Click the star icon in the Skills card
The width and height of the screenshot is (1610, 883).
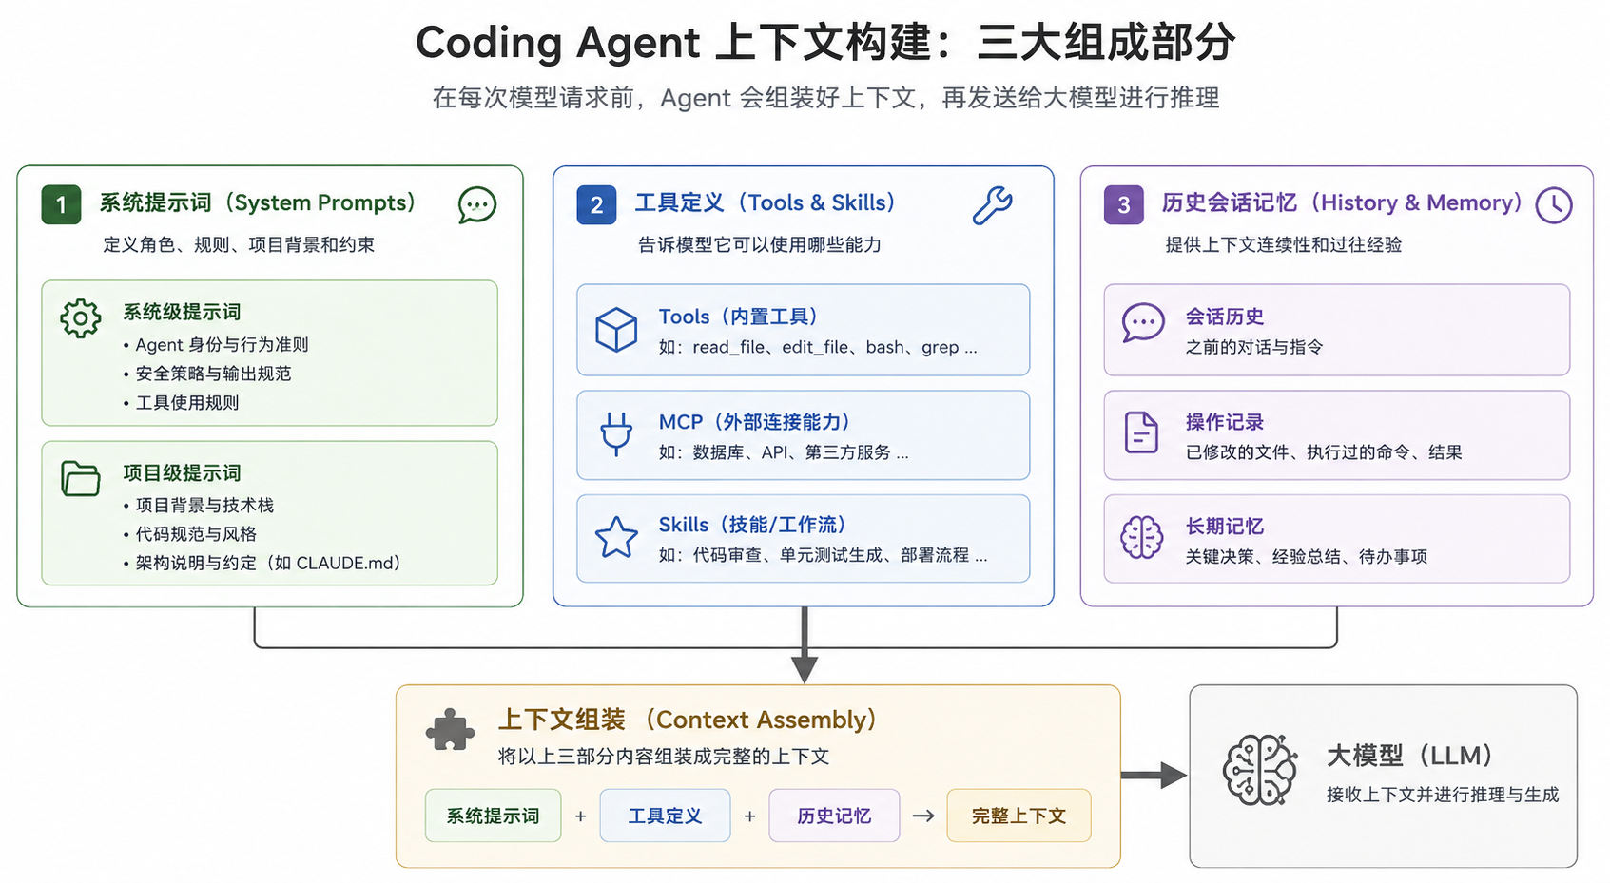tap(616, 537)
